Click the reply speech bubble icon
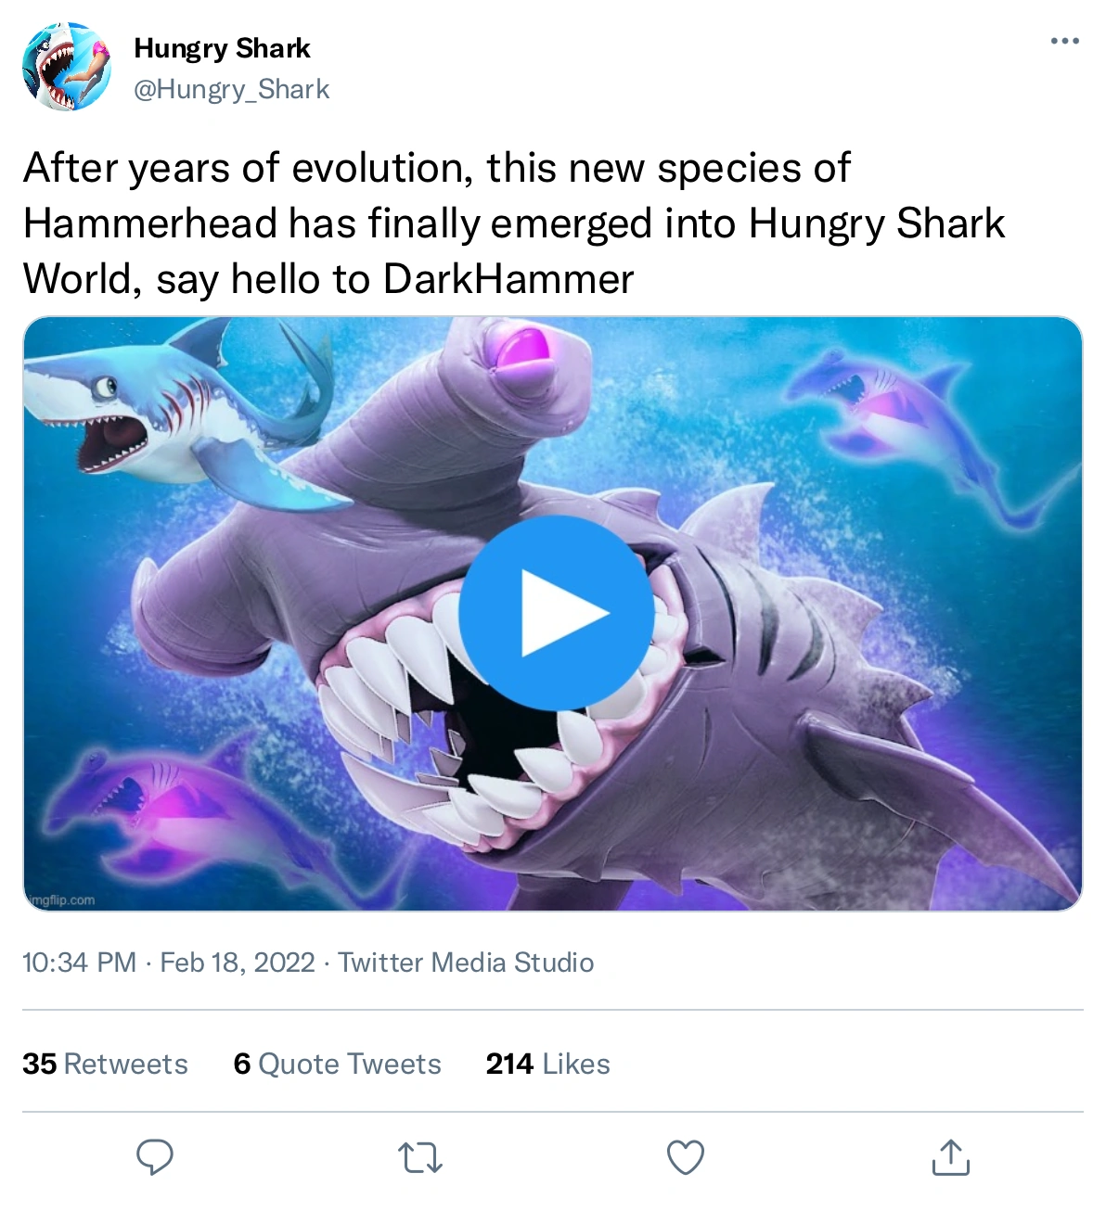1106x1224 pixels. (154, 1157)
